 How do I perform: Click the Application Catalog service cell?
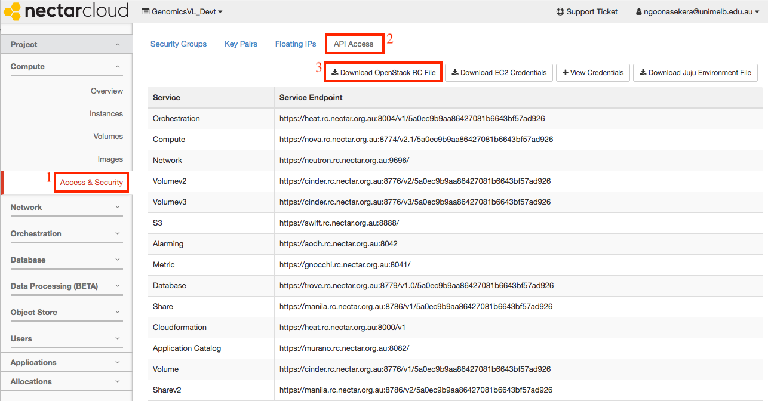coord(211,348)
